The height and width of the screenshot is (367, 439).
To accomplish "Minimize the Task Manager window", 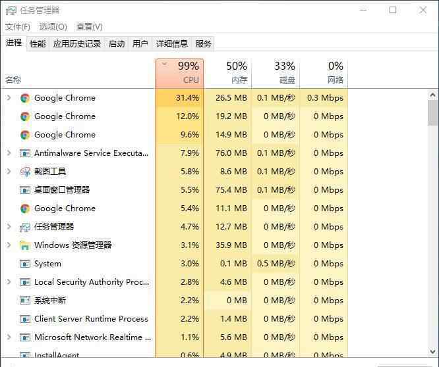I will point(363,10).
